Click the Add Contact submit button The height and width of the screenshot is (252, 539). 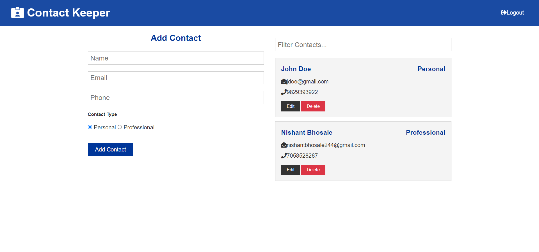[x=111, y=150]
